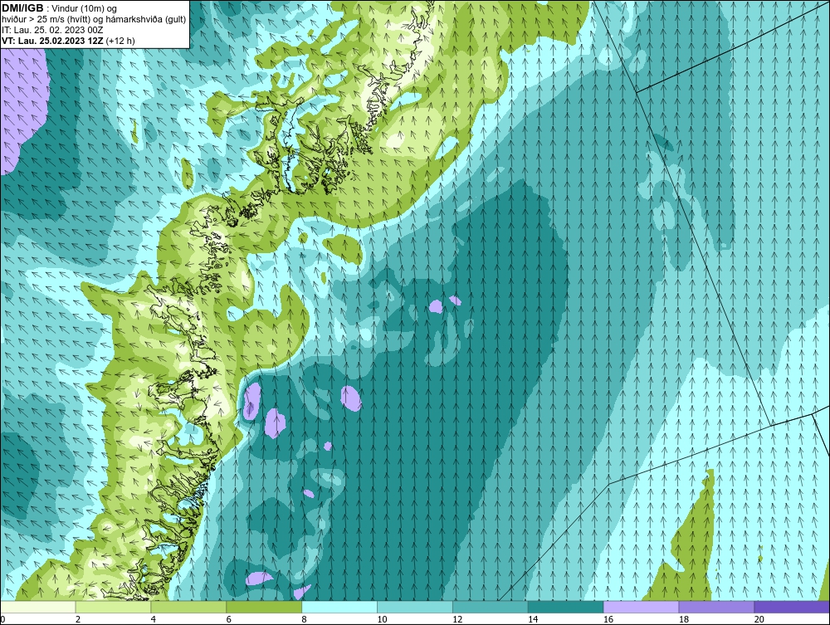Click the legend scale label "14"
This screenshot has width=830, height=625.
coord(533,619)
